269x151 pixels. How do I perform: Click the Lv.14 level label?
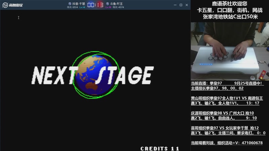coord(82,7)
